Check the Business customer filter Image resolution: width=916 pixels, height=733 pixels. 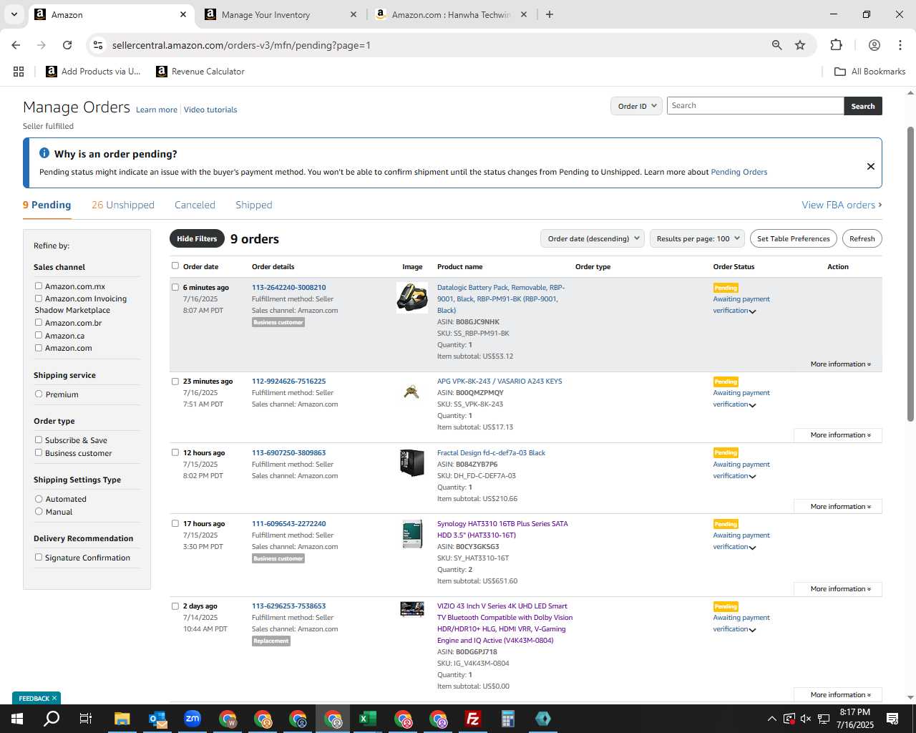(39, 452)
